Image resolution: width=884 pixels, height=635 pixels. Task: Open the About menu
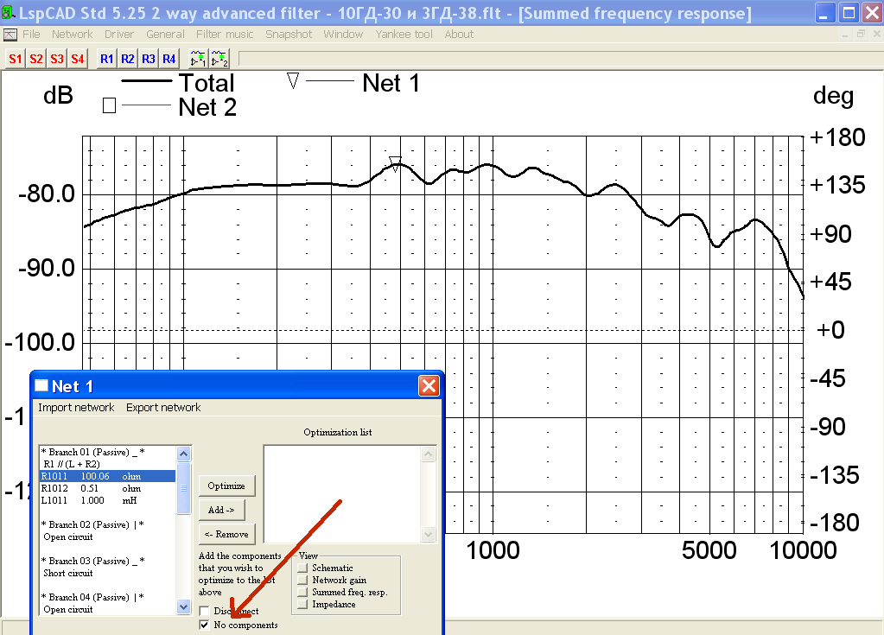click(459, 35)
